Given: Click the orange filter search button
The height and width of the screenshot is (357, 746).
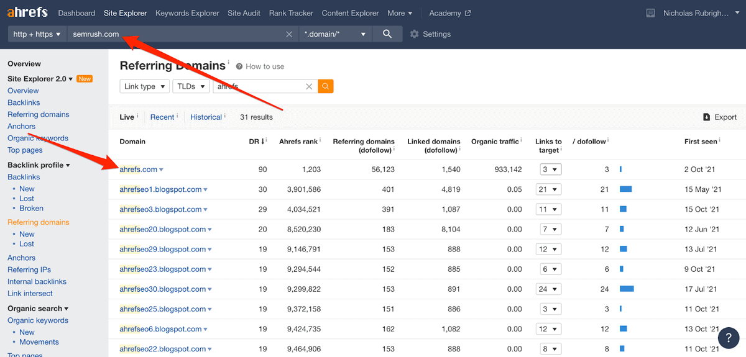Looking at the screenshot, I should pos(326,86).
